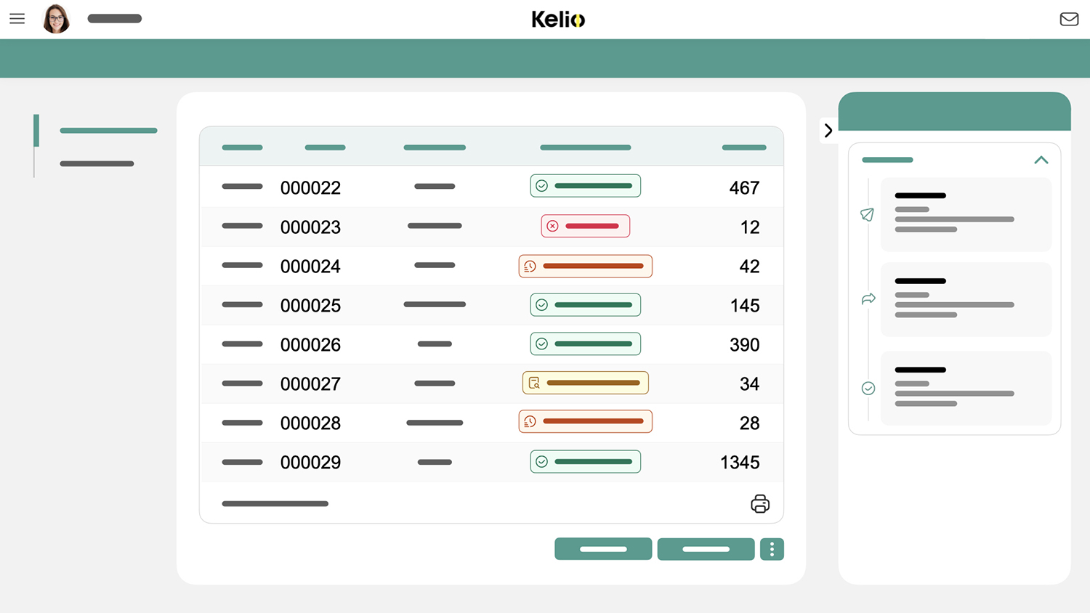Screen dimensions: 1090x613
Task: Click the printer icon below the table
Action: [x=760, y=503]
